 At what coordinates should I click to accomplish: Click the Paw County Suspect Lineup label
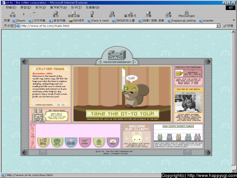(178, 126)
